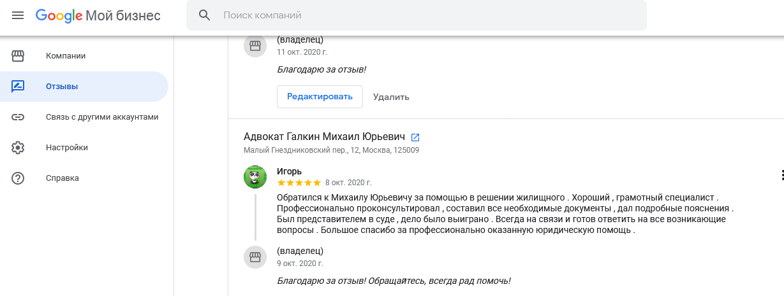Click the Отзывы review icon

coord(18,87)
